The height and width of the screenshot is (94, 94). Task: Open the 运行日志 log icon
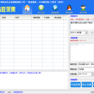pyautogui.click(x=41, y=9)
